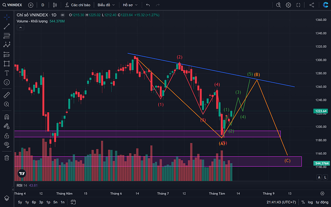The height and width of the screenshot is (207, 331).
Task: Toggle magnet mode on
Action: [7, 117]
